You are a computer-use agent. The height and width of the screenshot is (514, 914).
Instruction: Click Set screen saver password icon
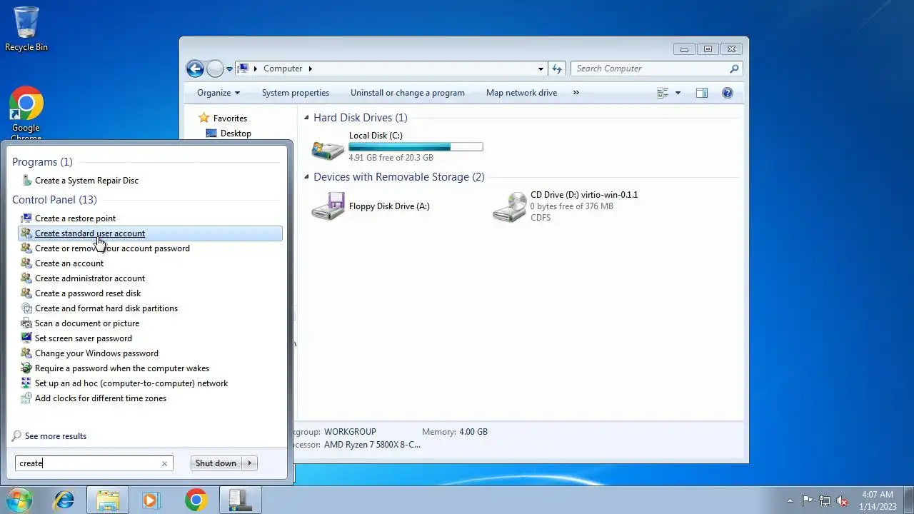(x=26, y=338)
